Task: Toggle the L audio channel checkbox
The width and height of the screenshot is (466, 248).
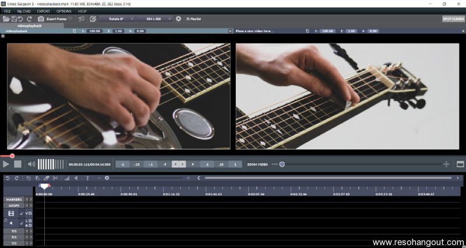Action: (30, 221)
